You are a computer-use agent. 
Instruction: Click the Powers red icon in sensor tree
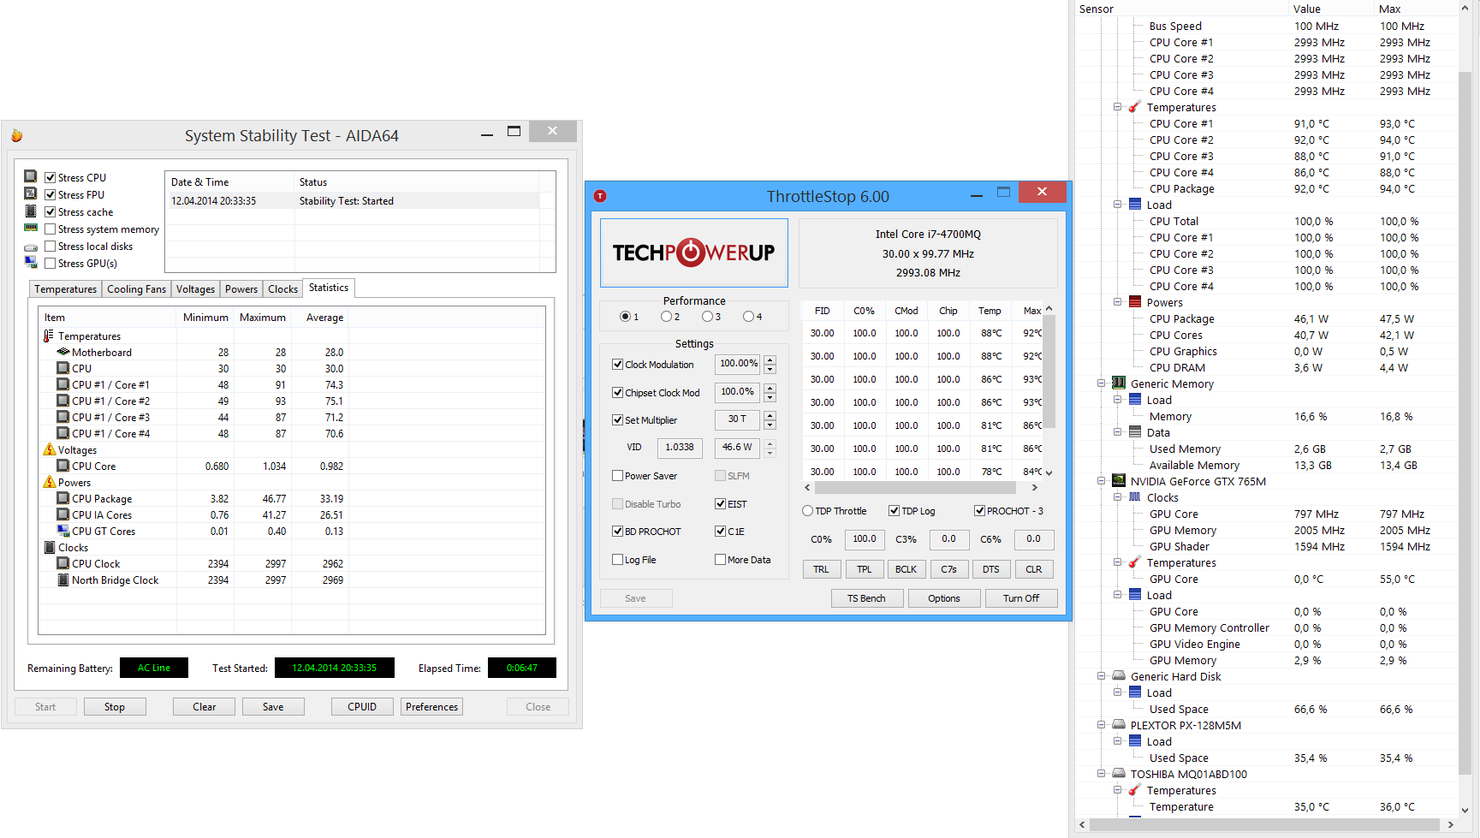1135,302
